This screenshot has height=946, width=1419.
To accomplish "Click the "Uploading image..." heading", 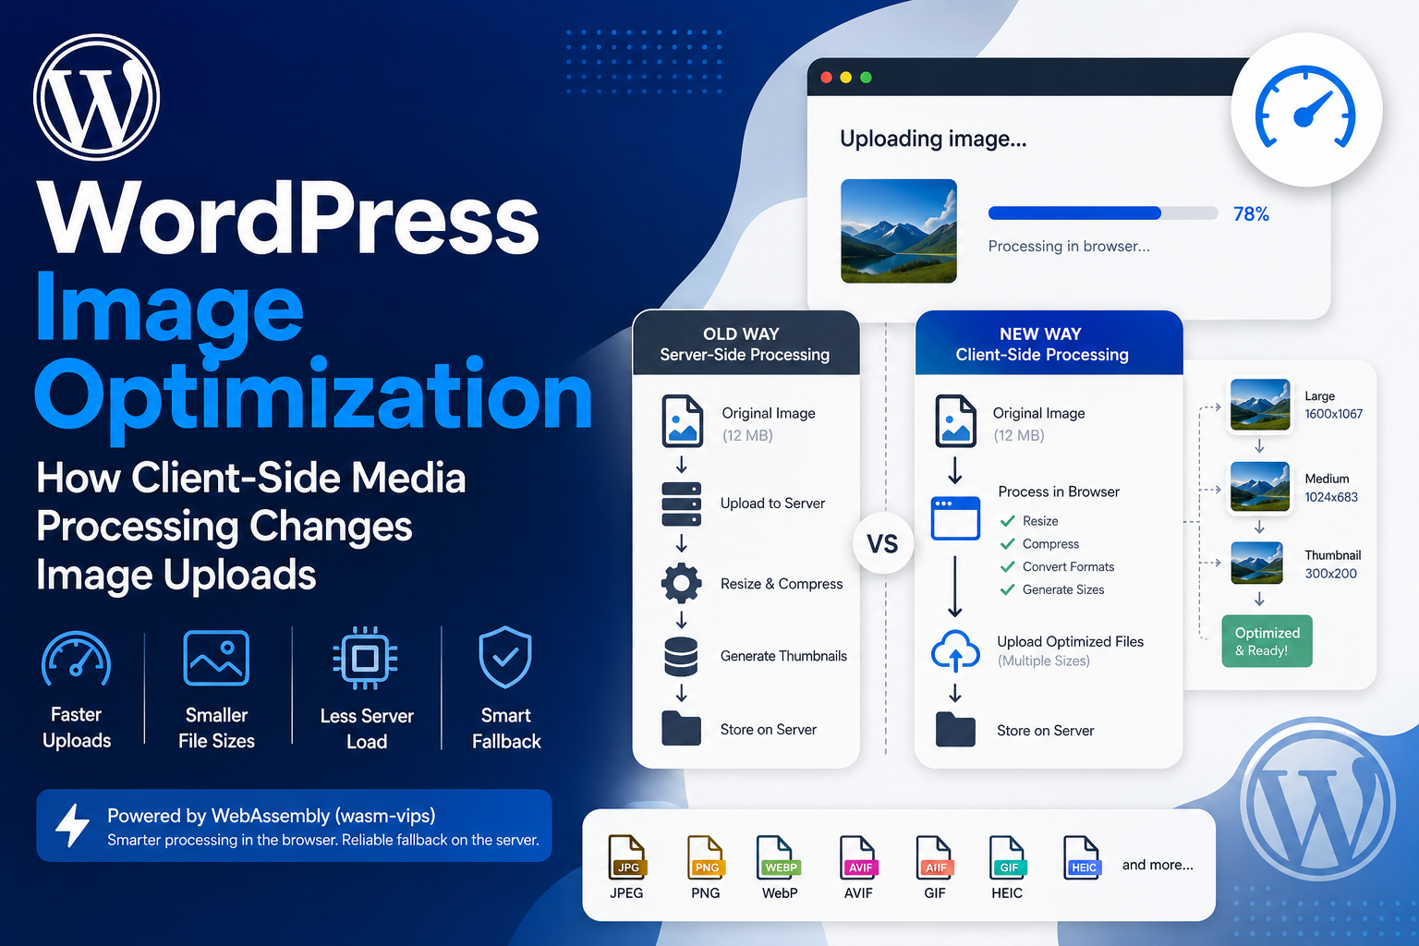I will 933,139.
